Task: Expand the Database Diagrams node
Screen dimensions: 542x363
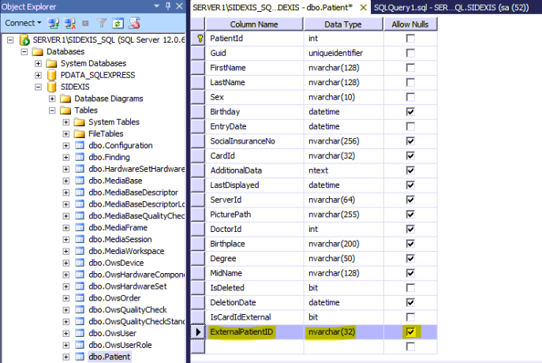Action: 52,99
